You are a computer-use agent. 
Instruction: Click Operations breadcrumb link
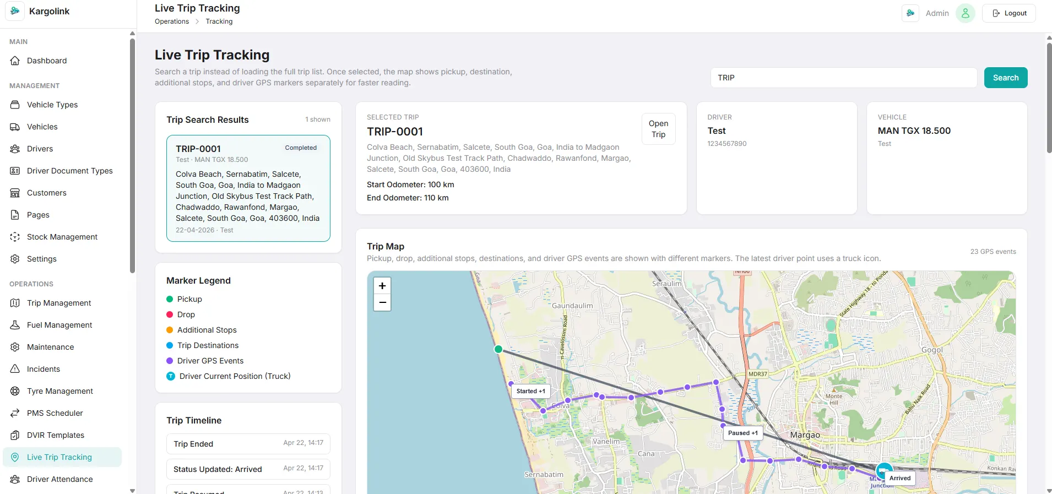(172, 21)
